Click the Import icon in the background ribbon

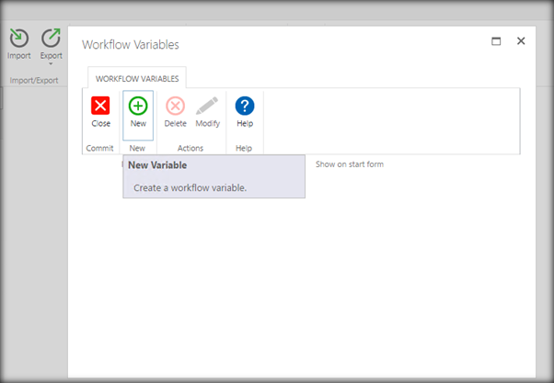click(x=19, y=38)
